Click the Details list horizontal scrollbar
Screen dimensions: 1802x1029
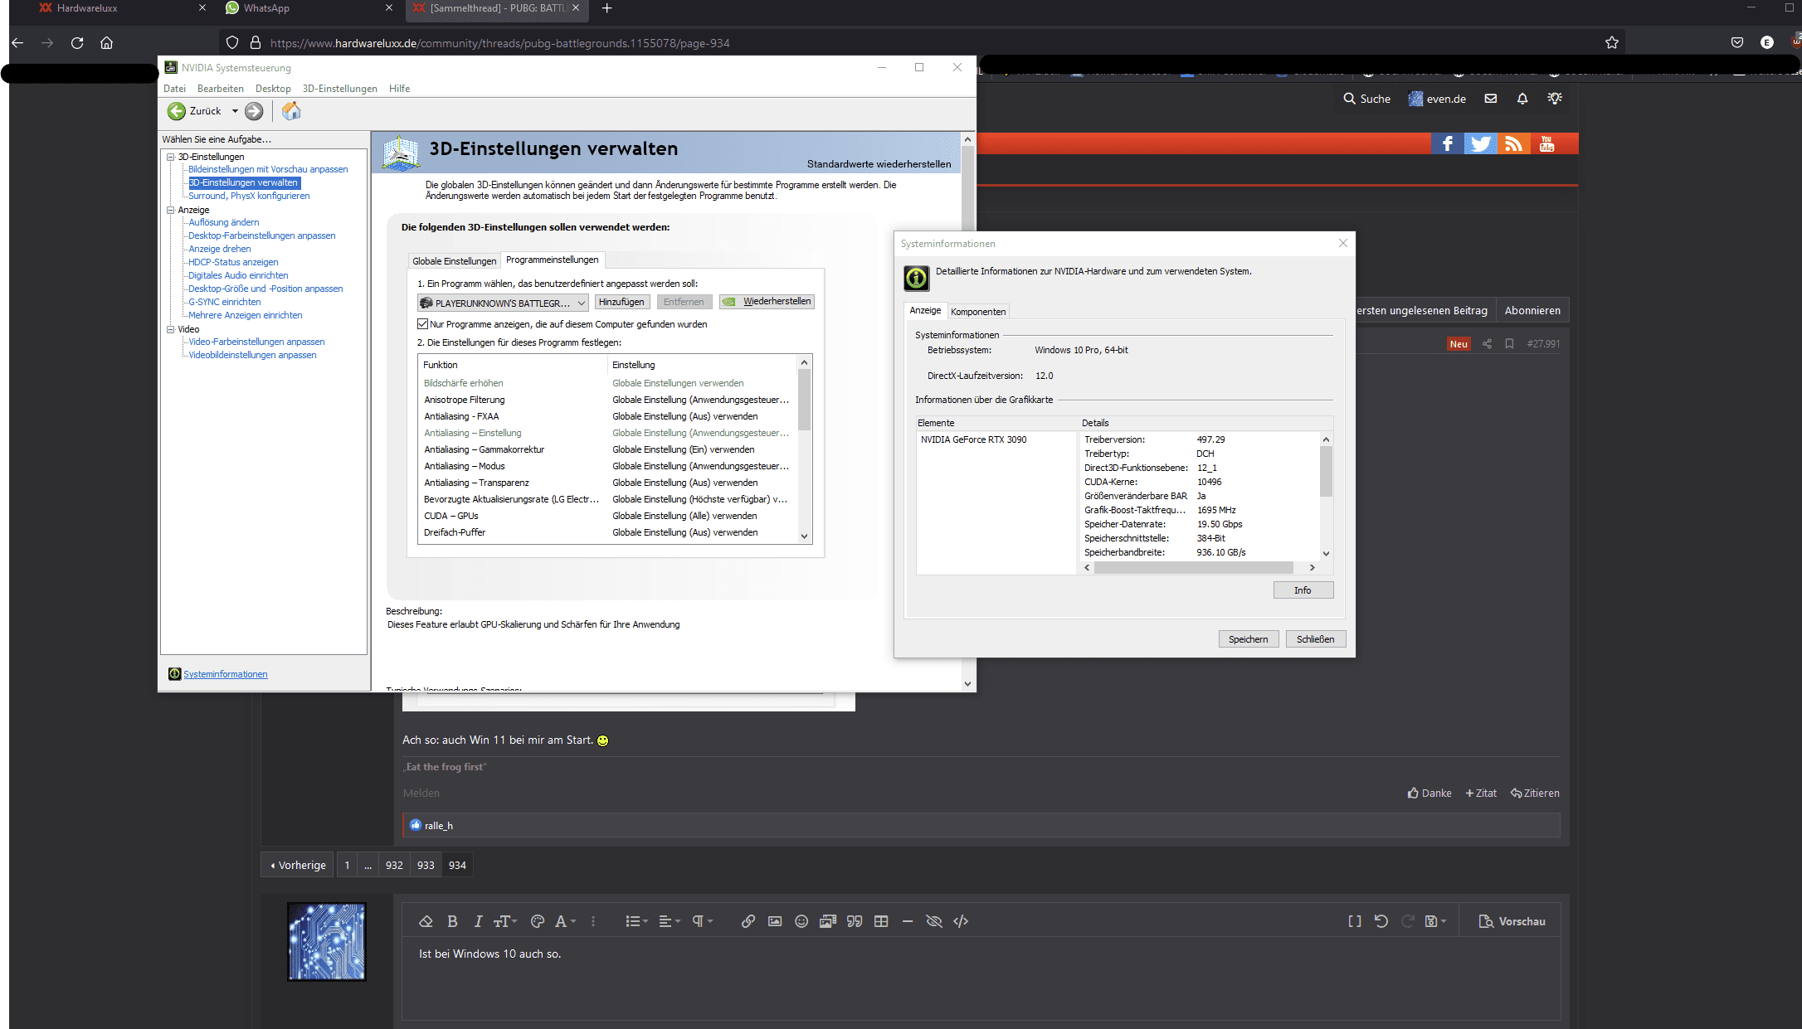(x=1199, y=568)
